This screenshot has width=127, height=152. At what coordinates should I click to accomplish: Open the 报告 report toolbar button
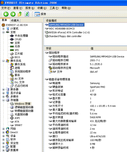[x=40, y=14]
